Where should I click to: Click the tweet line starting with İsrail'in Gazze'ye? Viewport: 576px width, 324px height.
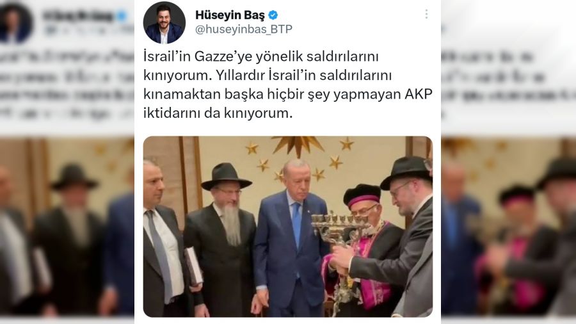tap(261, 56)
